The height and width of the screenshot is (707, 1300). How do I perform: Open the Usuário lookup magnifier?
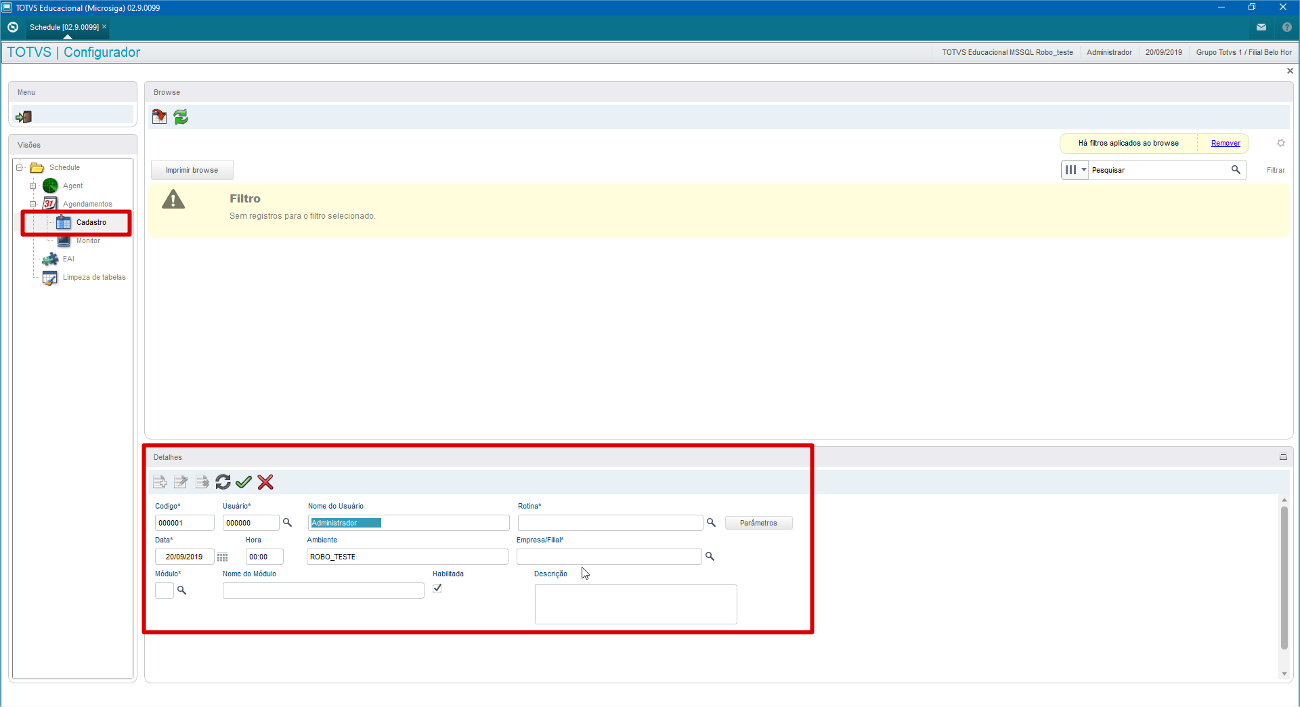287,522
